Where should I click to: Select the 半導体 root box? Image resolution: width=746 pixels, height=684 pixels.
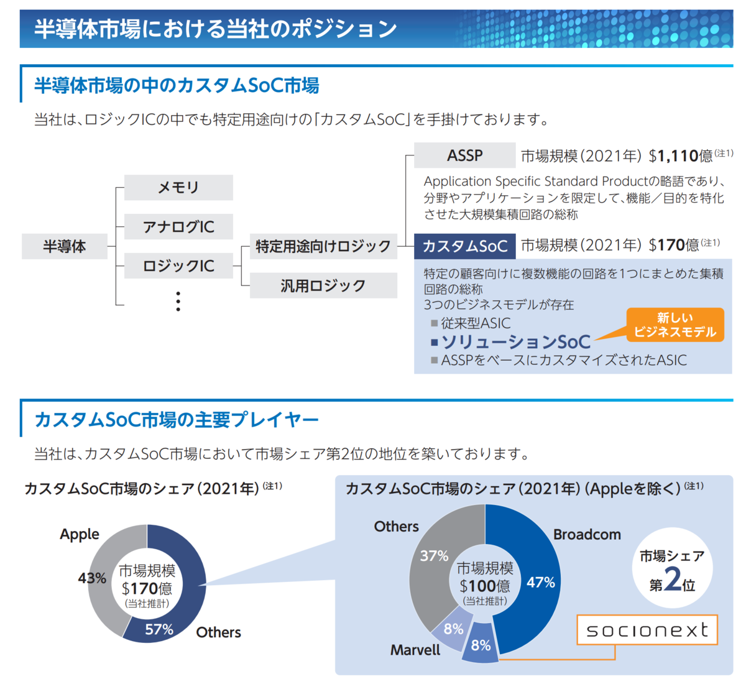pyautogui.click(x=65, y=246)
